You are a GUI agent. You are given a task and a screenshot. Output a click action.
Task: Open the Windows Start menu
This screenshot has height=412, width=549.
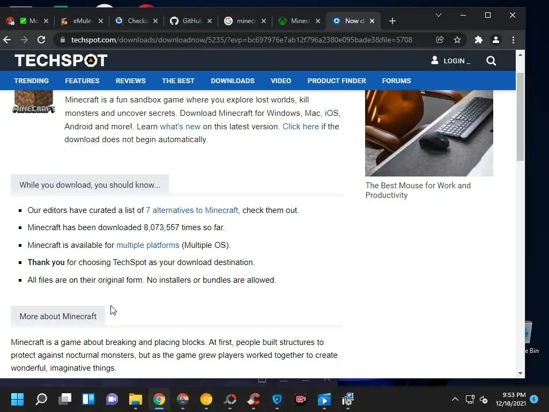[18, 399]
